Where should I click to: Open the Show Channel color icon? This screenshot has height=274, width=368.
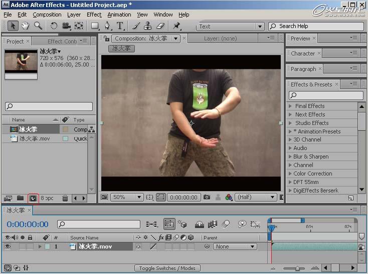point(229,197)
